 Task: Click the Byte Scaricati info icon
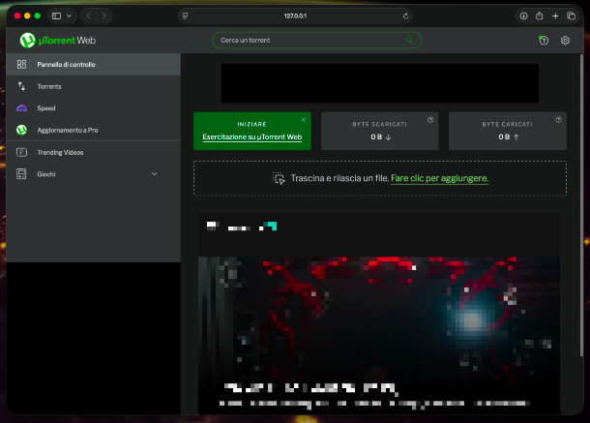[430, 120]
